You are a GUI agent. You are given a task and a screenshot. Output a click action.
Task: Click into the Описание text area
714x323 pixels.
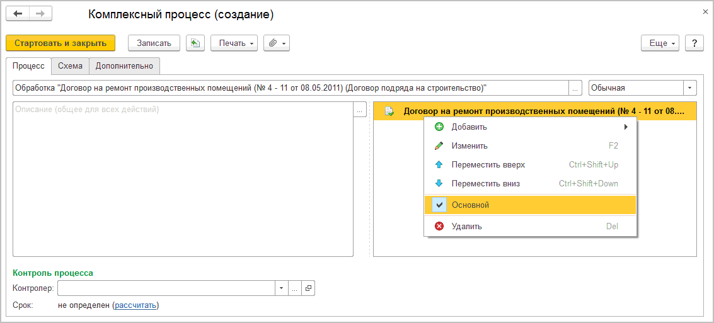pyautogui.click(x=183, y=183)
